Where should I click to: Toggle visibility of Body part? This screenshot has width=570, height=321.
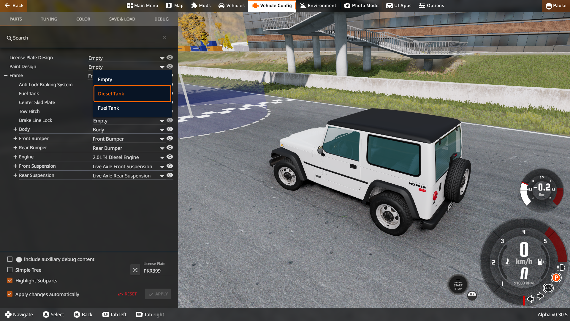[x=170, y=129]
